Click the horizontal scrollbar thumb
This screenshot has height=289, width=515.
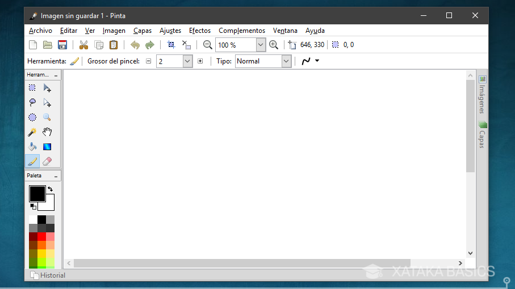point(242,263)
